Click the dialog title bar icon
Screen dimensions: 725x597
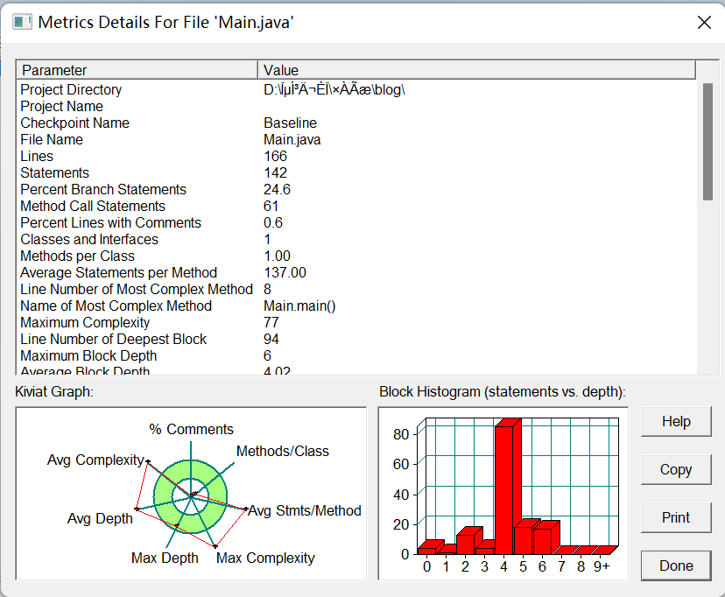point(22,22)
